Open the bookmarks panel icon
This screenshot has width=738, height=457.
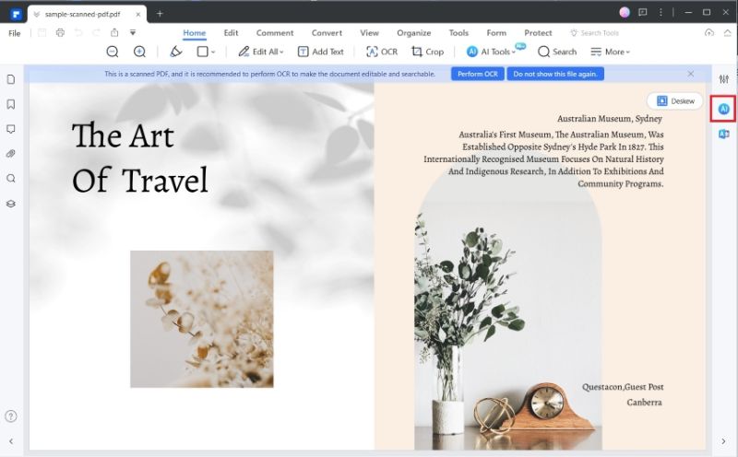[11, 104]
